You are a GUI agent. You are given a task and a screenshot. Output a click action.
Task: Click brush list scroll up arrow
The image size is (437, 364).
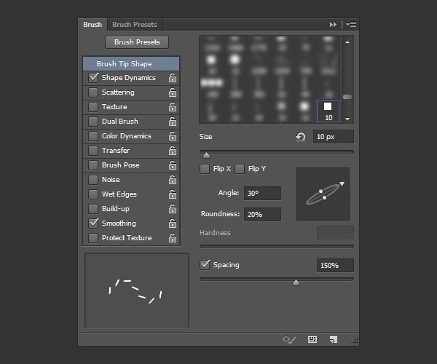347,42
